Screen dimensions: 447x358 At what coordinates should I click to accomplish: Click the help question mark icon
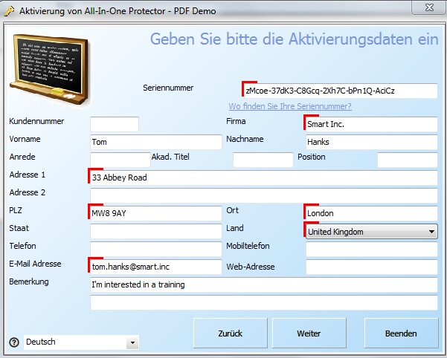[13, 342]
